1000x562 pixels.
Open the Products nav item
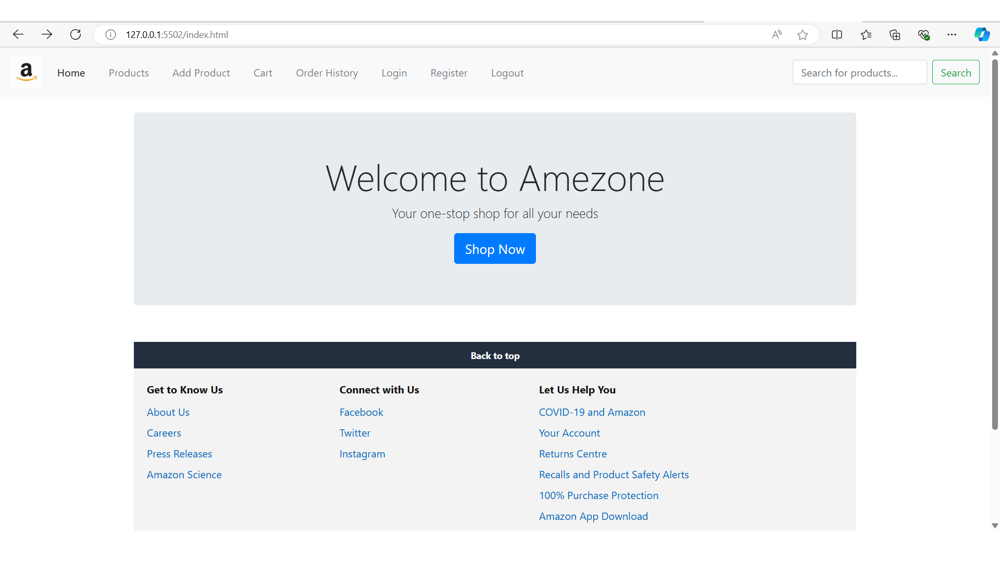pos(129,73)
